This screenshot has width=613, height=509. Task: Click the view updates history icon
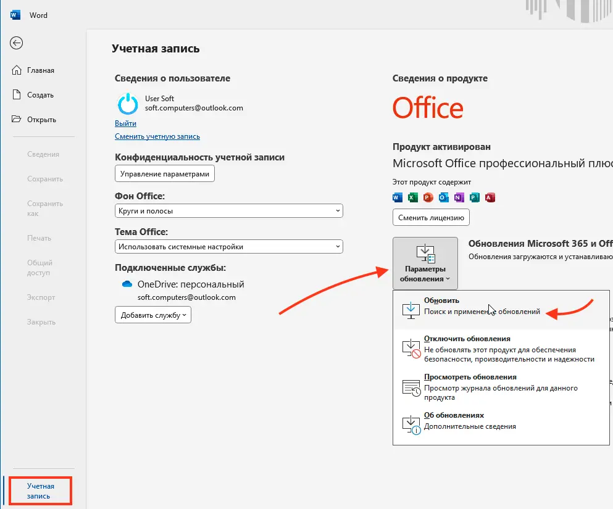(x=412, y=387)
